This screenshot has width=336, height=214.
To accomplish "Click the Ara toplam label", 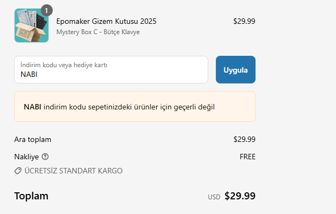I will coord(33,139).
